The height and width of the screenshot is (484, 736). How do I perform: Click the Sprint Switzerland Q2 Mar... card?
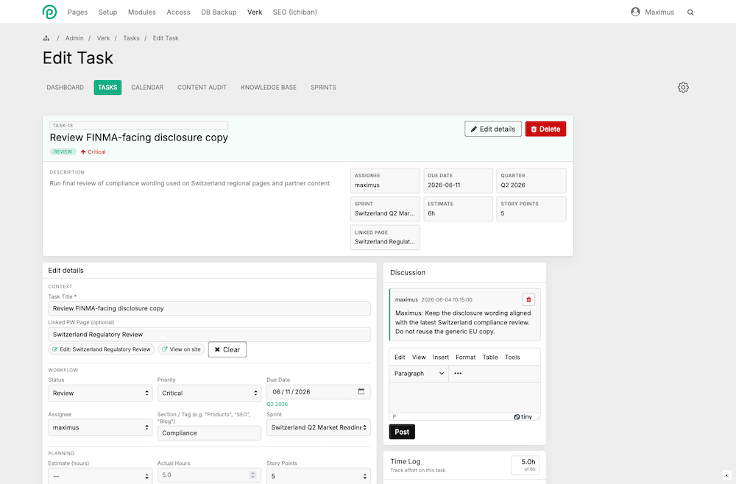pos(385,209)
